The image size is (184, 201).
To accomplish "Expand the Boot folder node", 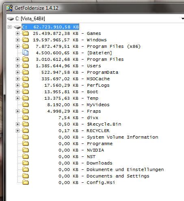I will point(17,92).
